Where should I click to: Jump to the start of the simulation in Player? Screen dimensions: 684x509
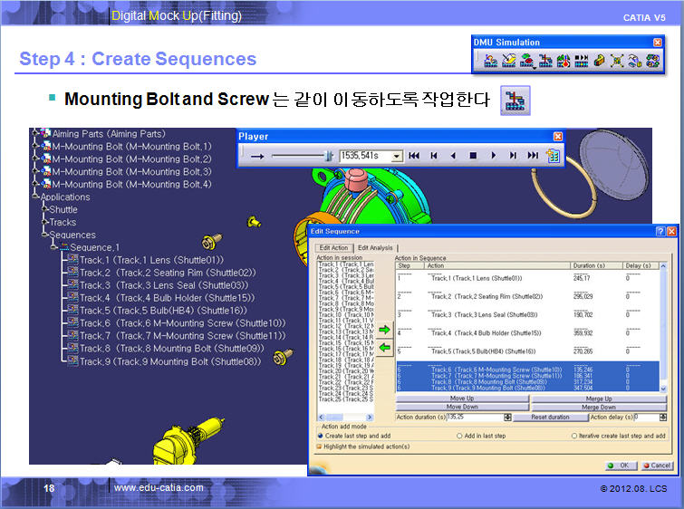[414, 156]
